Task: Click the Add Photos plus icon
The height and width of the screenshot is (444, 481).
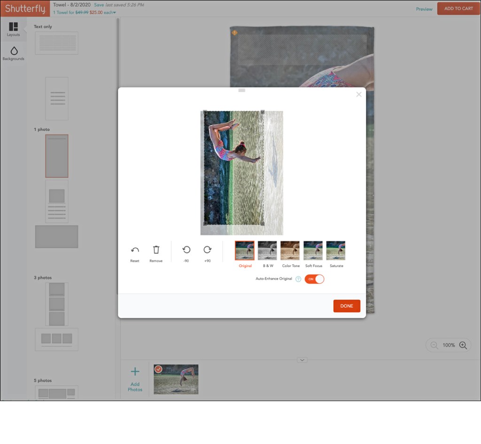Action: [135, 372]
